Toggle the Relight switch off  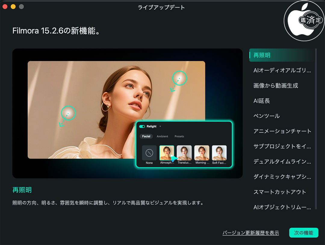142,127
